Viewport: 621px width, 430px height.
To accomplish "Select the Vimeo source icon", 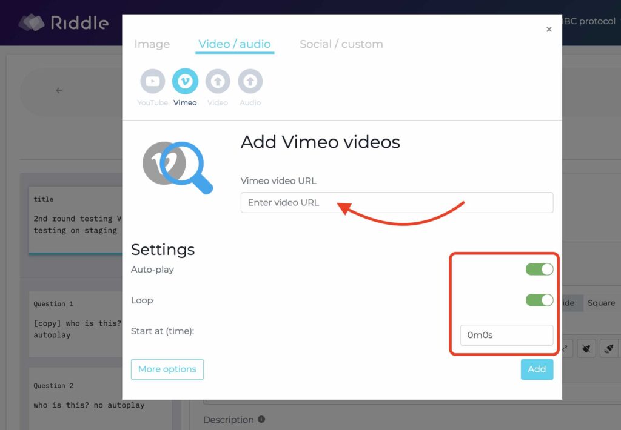I will 185,82.
